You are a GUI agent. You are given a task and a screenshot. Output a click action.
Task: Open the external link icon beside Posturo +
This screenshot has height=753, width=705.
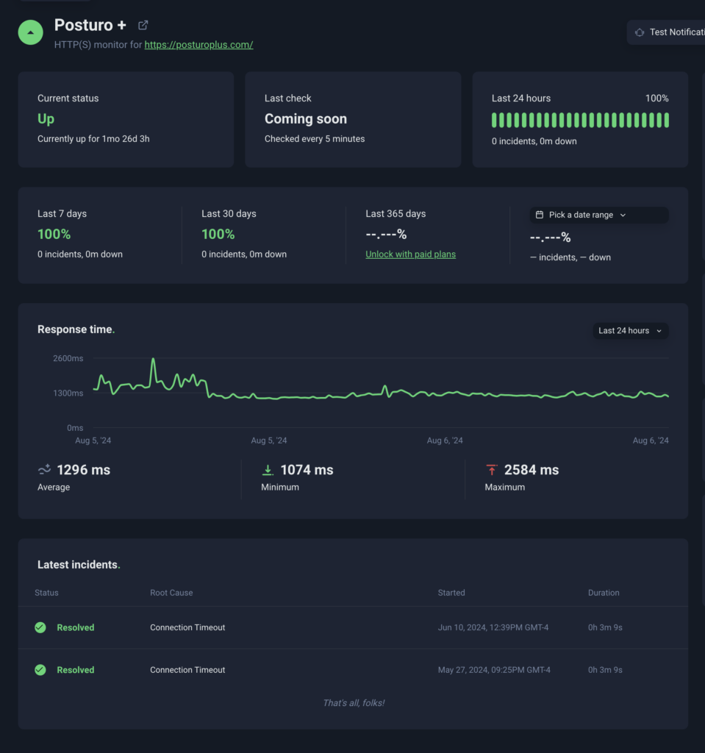(x=143, y=25)
